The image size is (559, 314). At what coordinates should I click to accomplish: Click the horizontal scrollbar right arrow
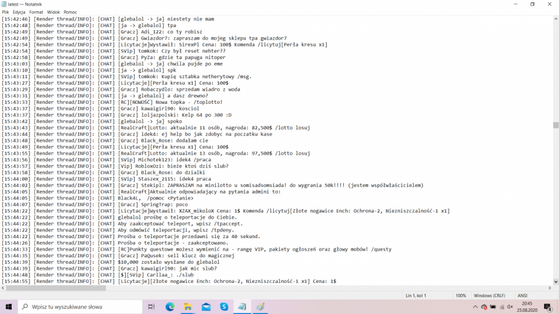pos(549,288)
